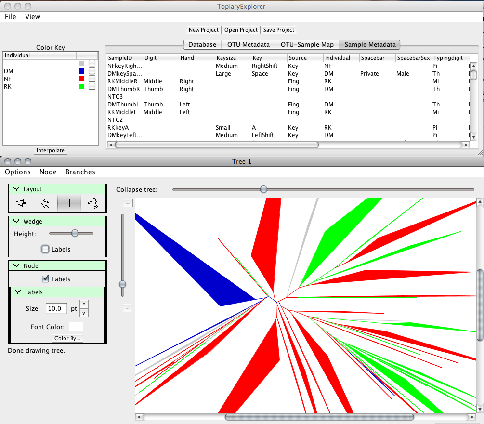Click the Wedge Height slider handle

[x=75, y=233]
